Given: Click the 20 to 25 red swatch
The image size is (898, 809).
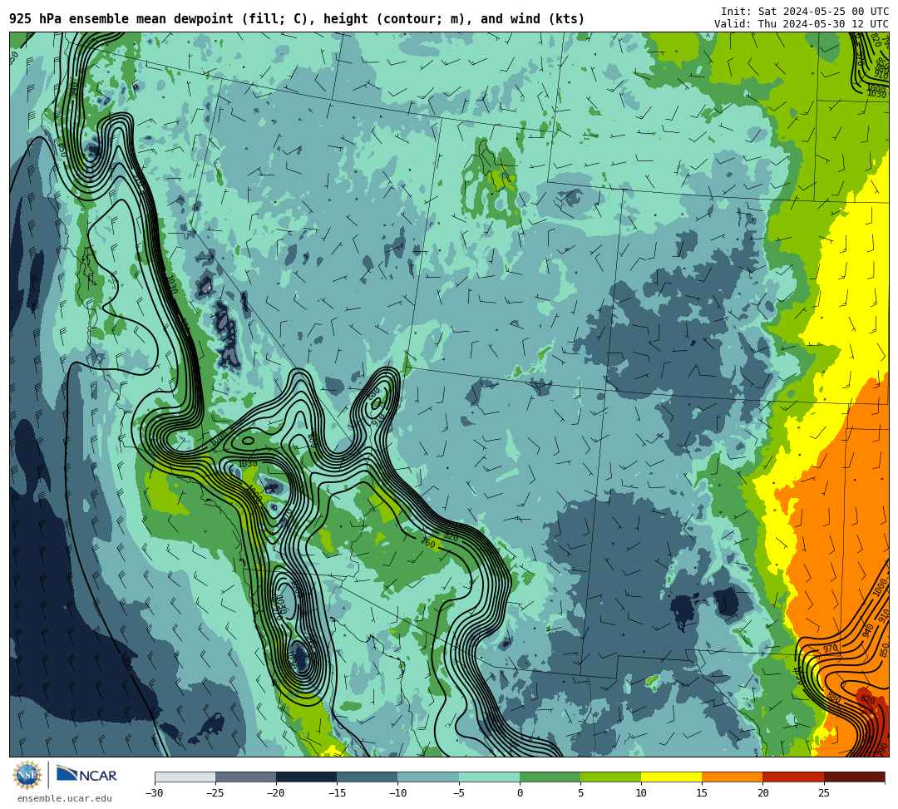Looking at the screenshot, I should pos(793,777).
